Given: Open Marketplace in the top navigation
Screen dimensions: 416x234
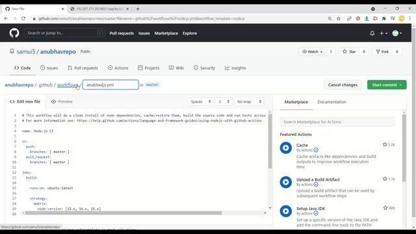Looking at the screenshot, I should [166, 33].
